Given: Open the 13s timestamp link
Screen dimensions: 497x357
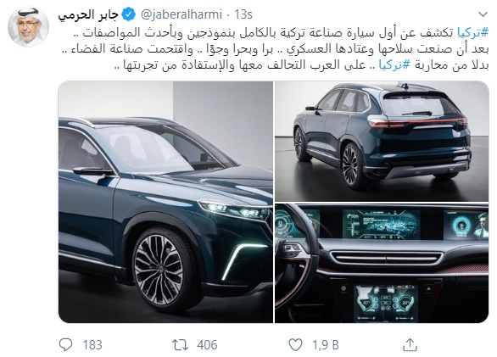Looking at the screenshot, I should tap(243, 14).
